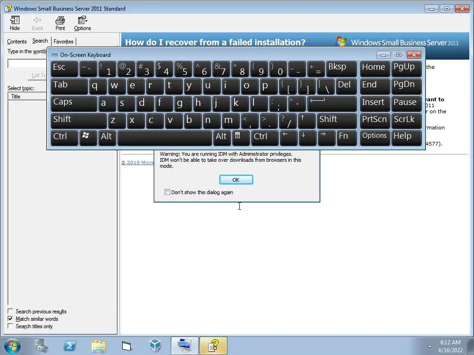Tap the Pause key on keyboard

point(406,104)
